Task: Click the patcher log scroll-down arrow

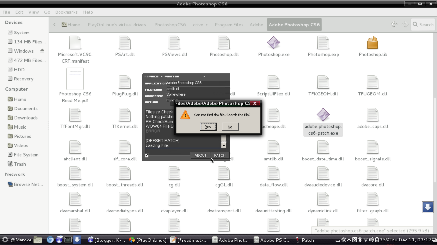Action: click(224, 145)
